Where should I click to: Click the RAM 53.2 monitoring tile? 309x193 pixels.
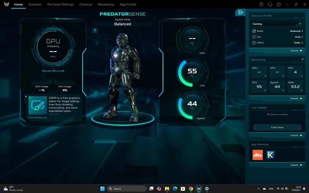tap(295, 86)
